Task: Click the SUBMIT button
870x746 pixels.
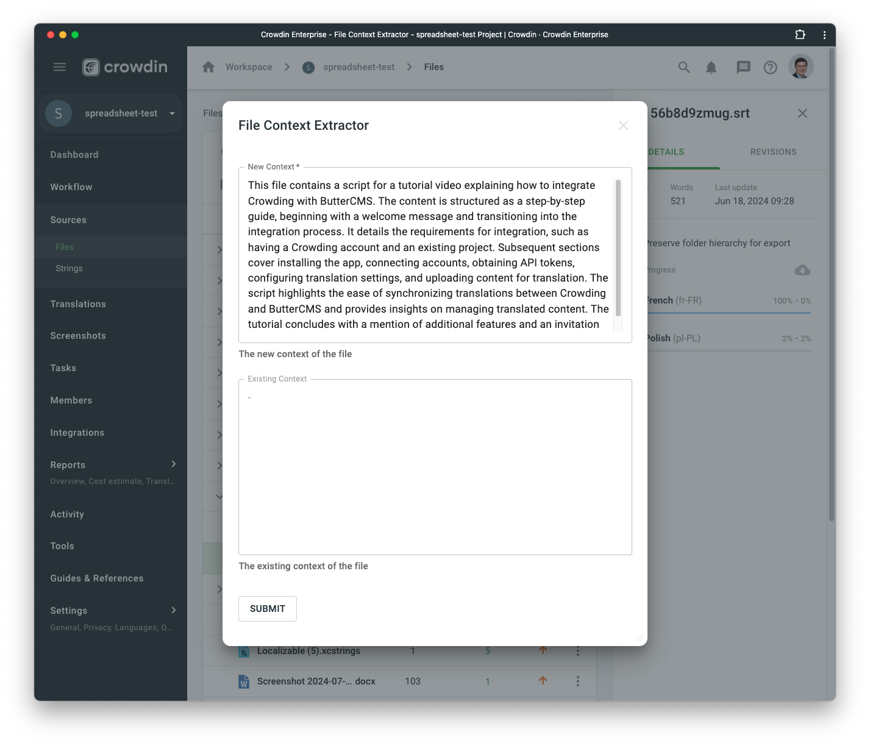Action: pyautogui.click(x=268, y=609)
